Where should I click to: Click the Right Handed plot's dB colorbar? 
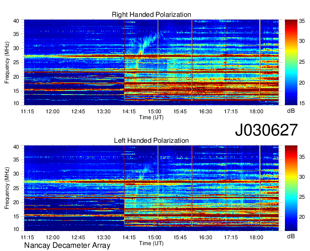click(291, 62)
